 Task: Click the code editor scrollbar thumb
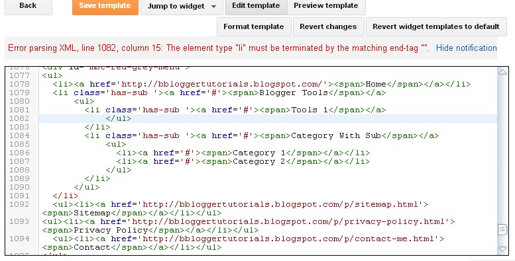coord(502,229)
